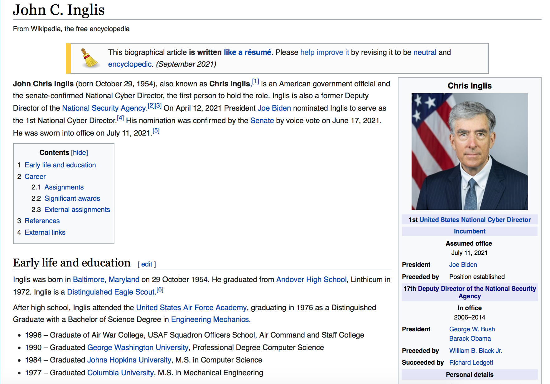Open 'Deputy Director of the National Security Agency' link

[477, 292]
